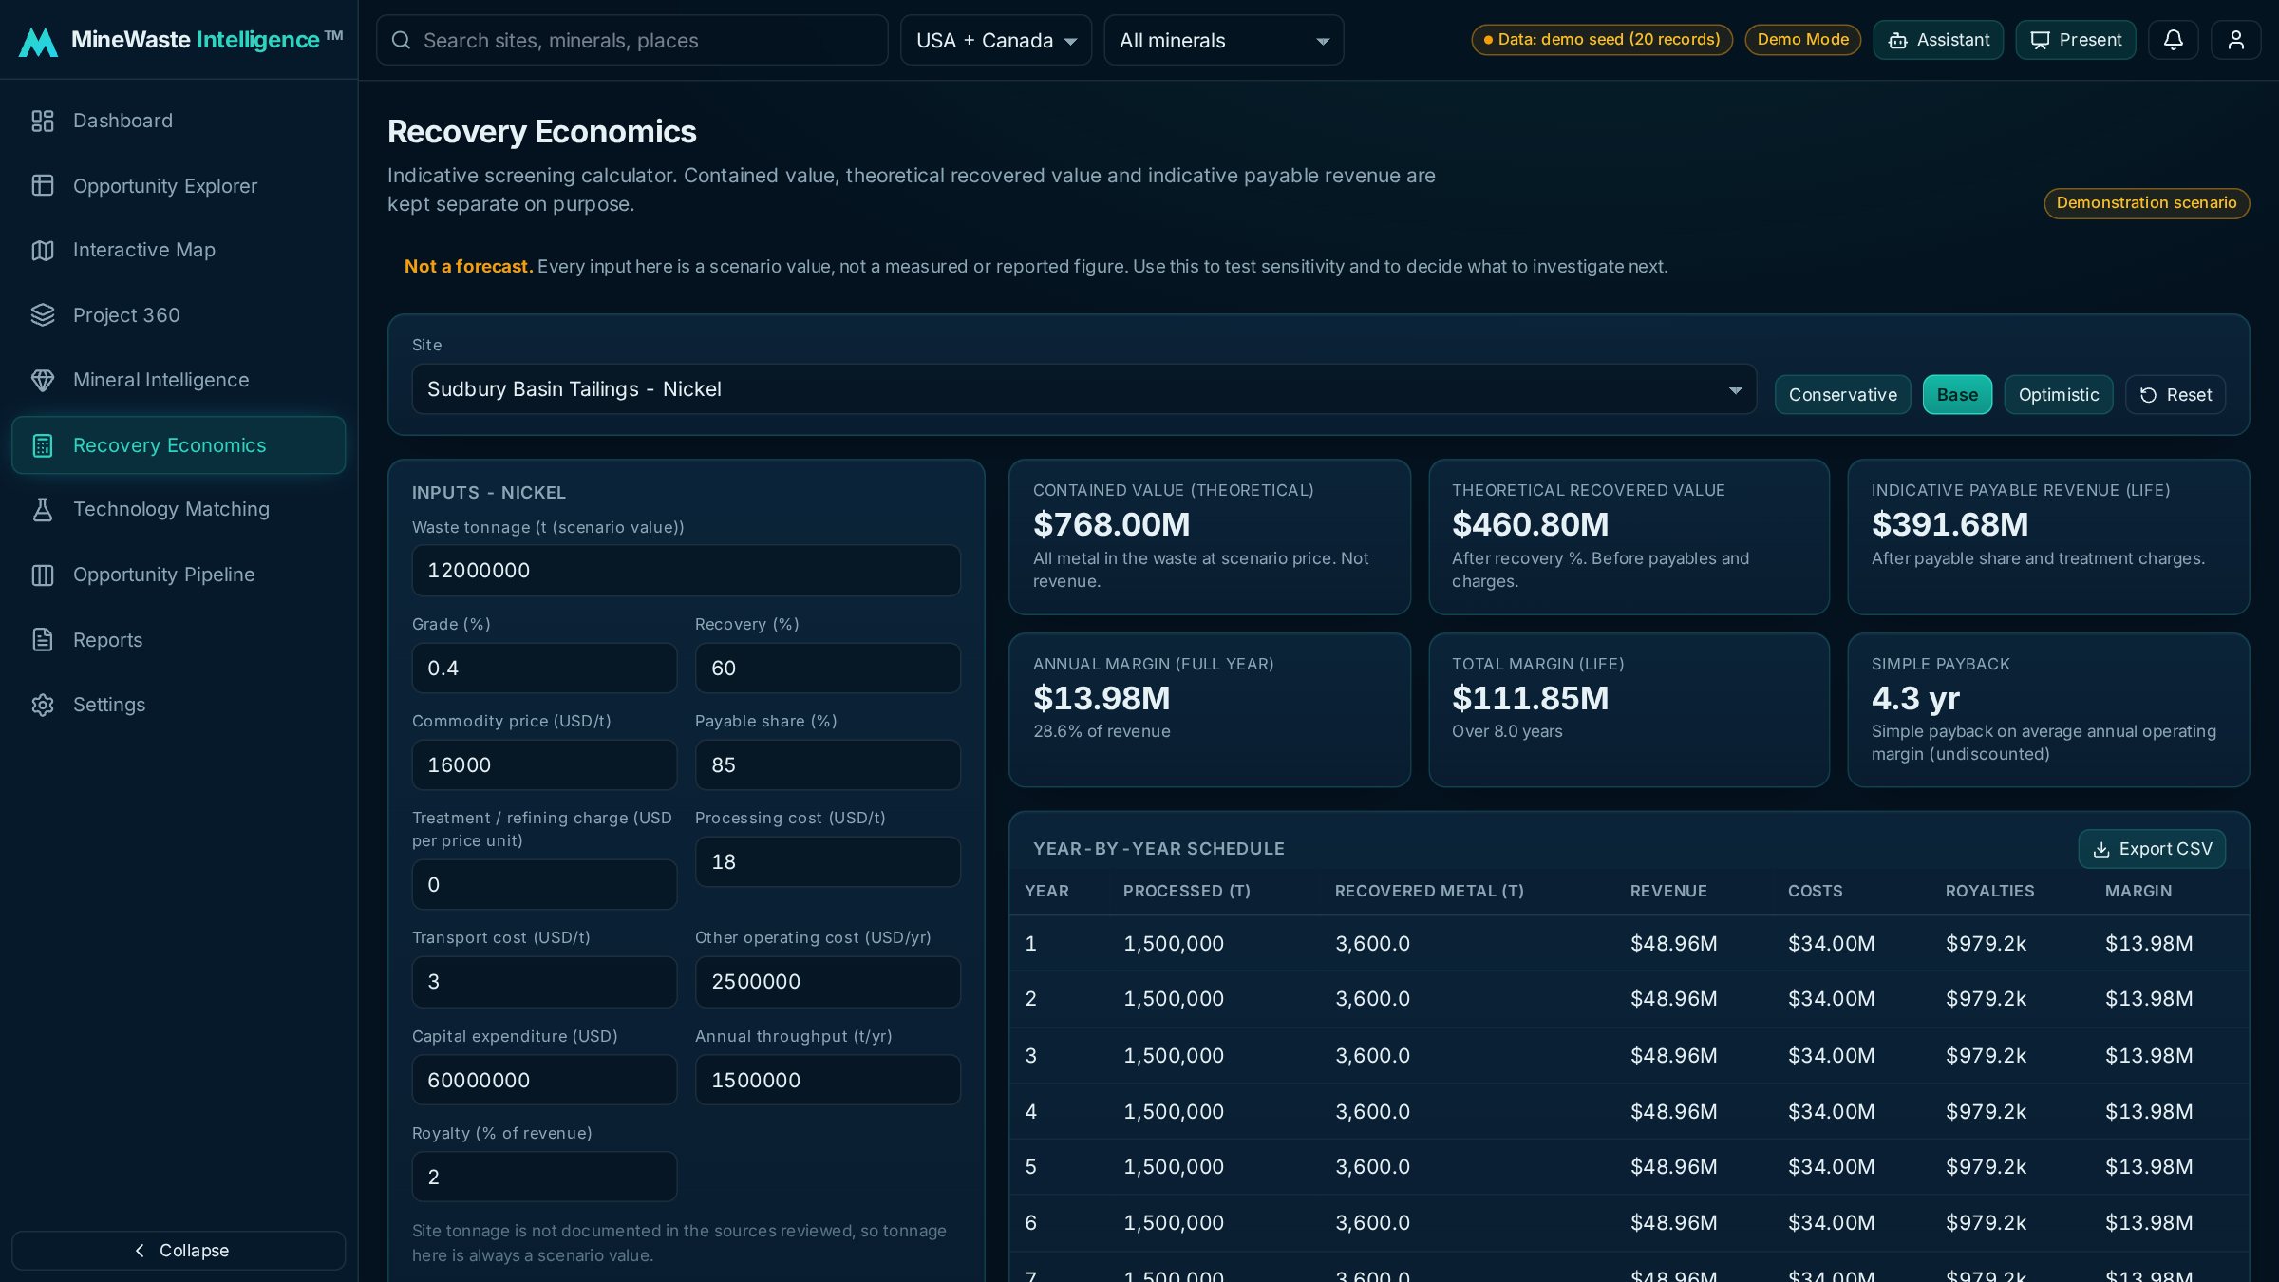Click the Demo Mode badge

(x=1802, y=40)
